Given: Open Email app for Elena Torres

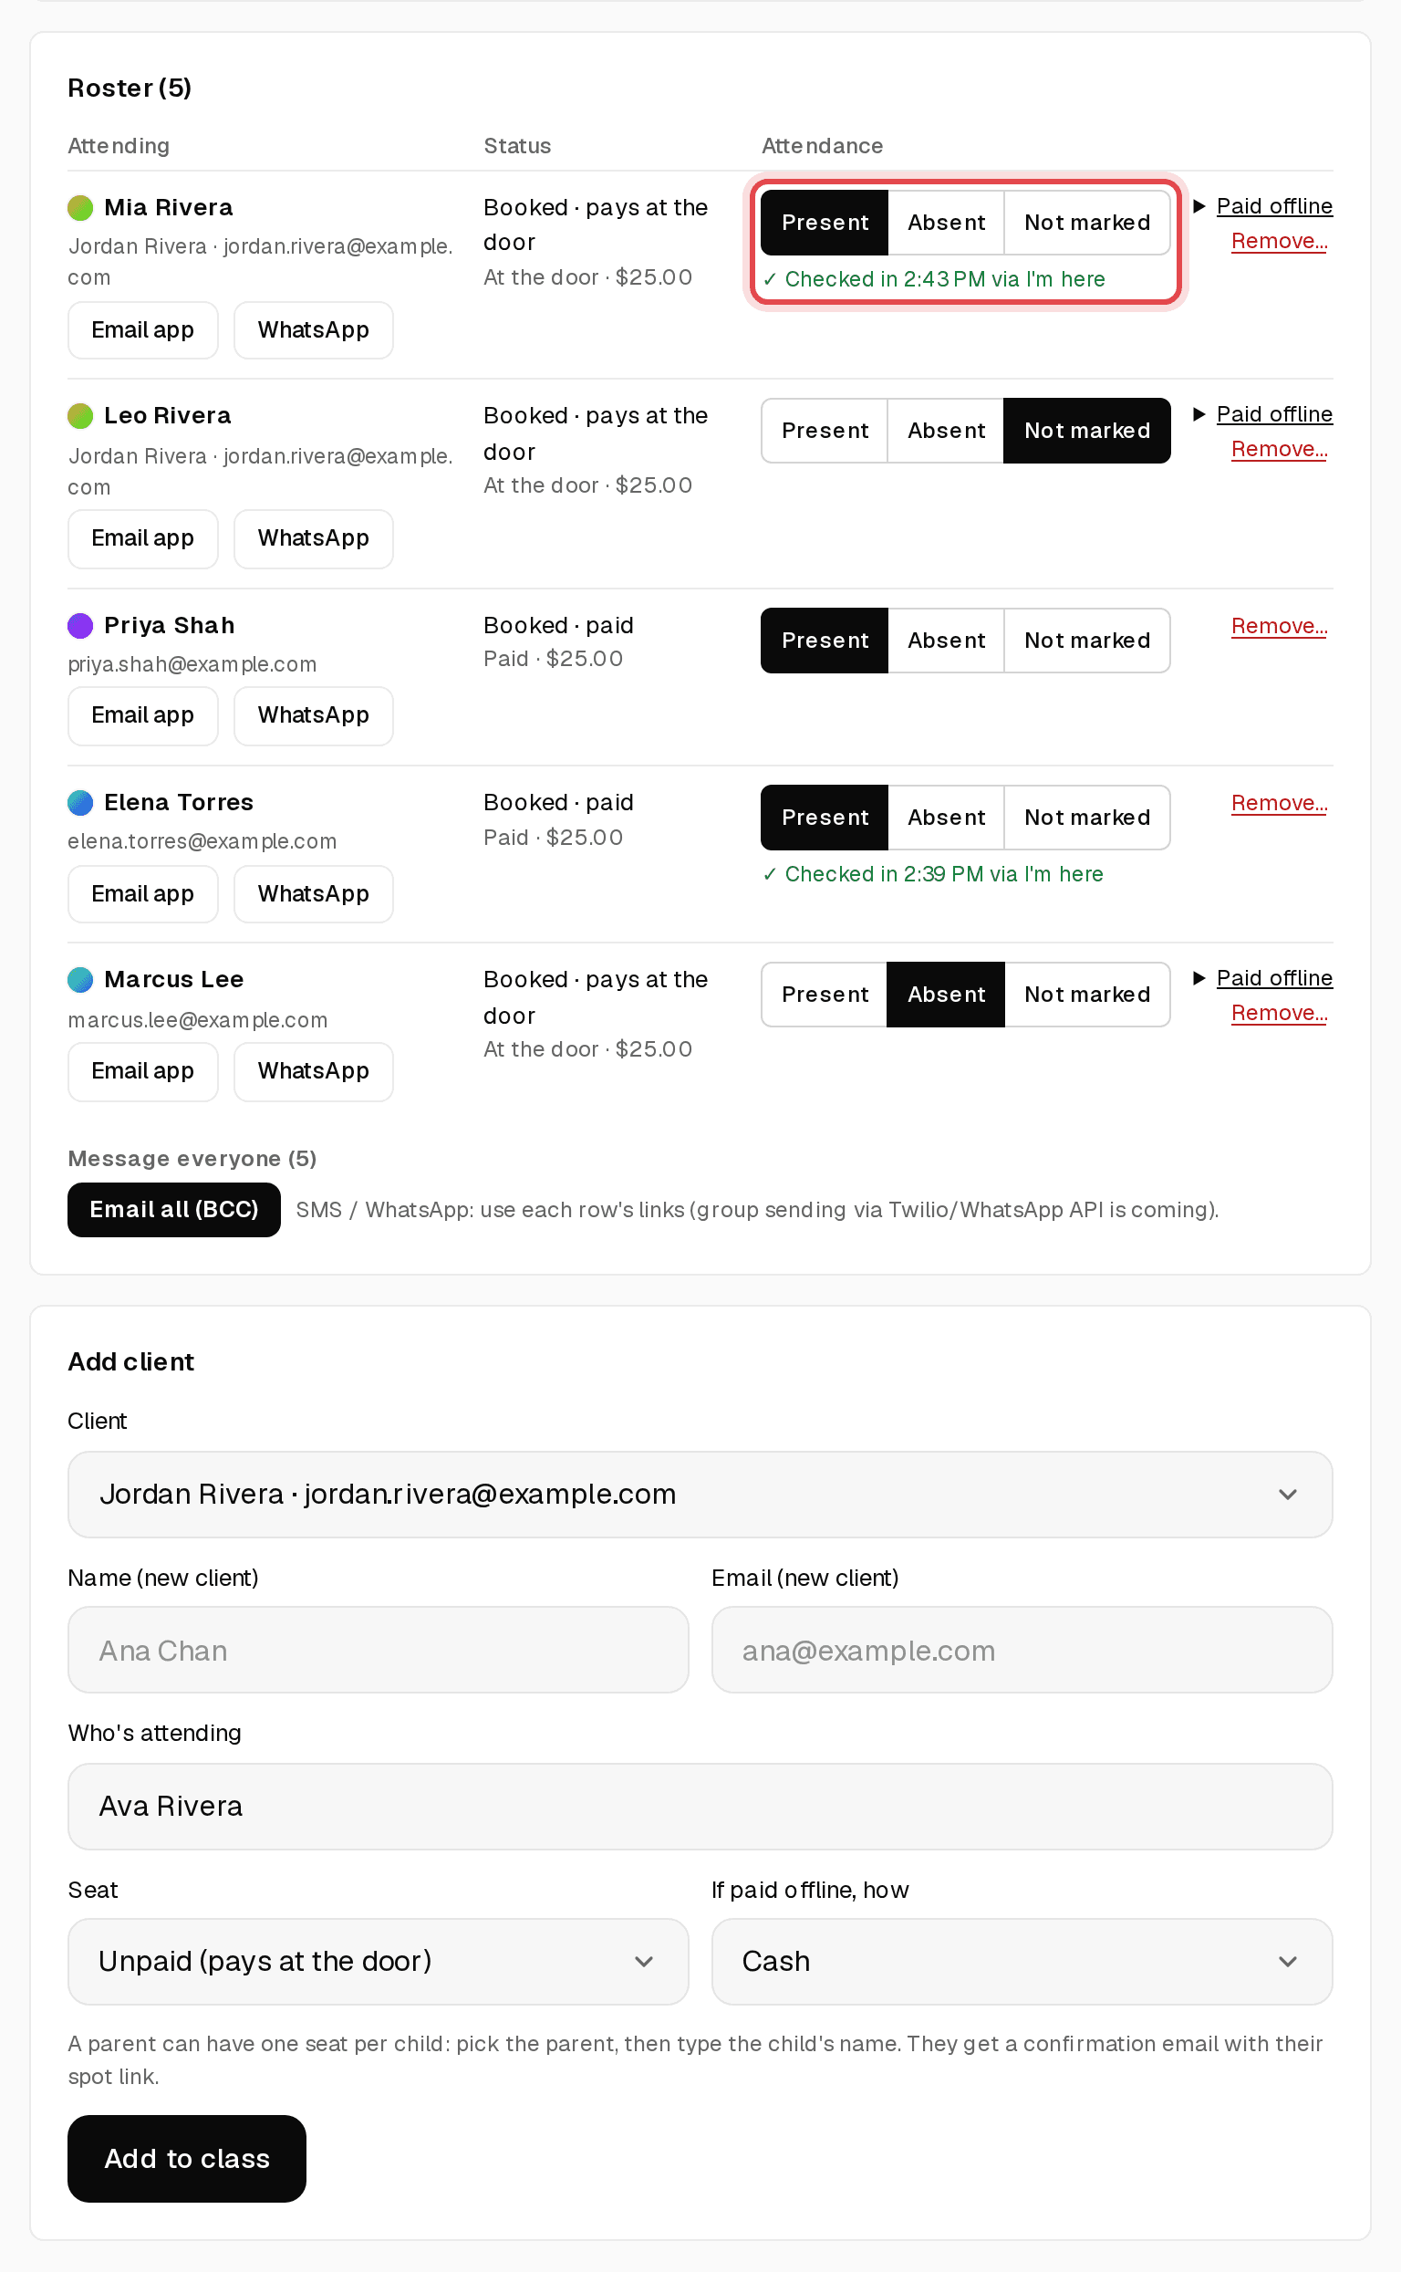Looking at the screenshot, I should (142, 894).
